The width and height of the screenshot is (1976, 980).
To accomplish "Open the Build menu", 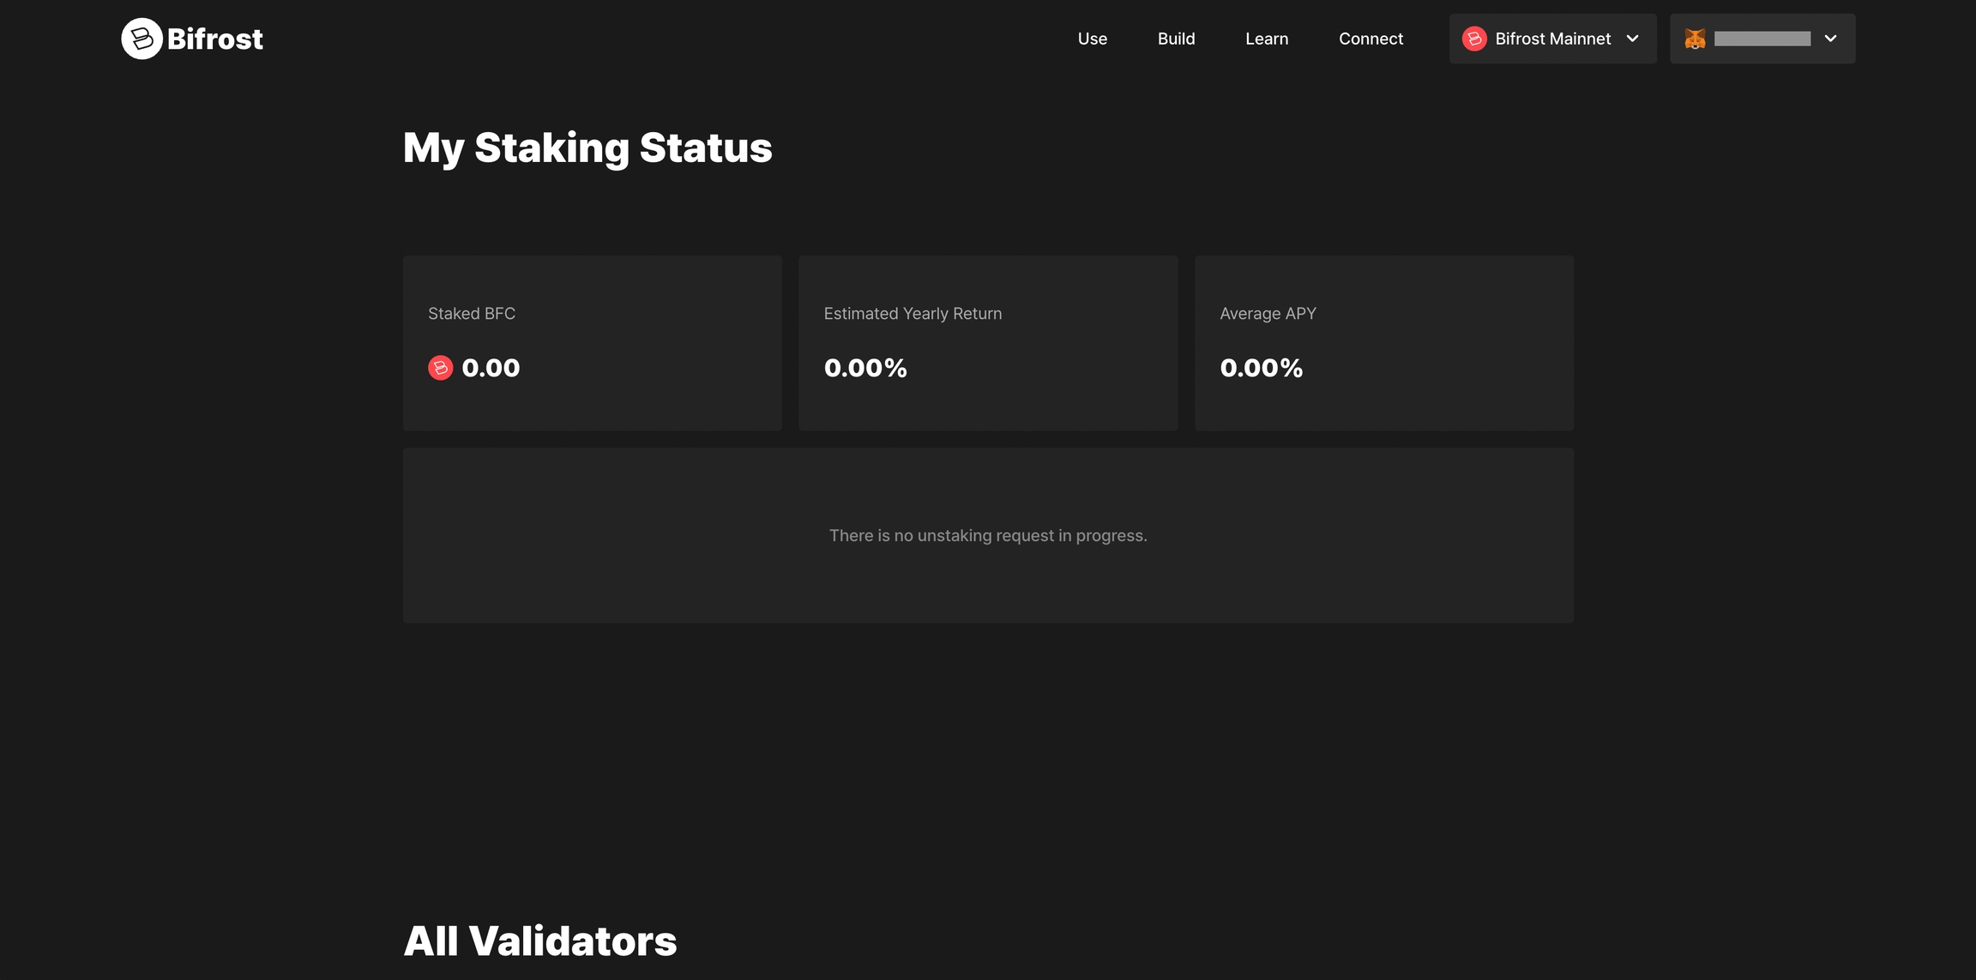I will click(1176, 39).
